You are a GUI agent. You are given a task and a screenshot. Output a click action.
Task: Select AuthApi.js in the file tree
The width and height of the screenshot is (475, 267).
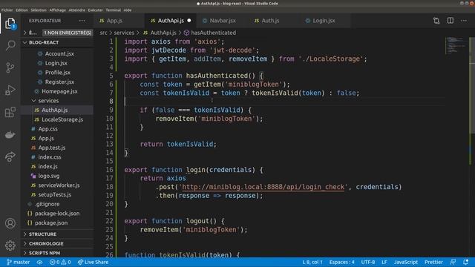pyautogui.click(x=58, y=110)
